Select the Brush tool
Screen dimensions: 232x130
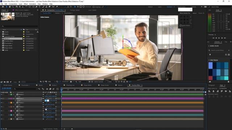point(43,7)
